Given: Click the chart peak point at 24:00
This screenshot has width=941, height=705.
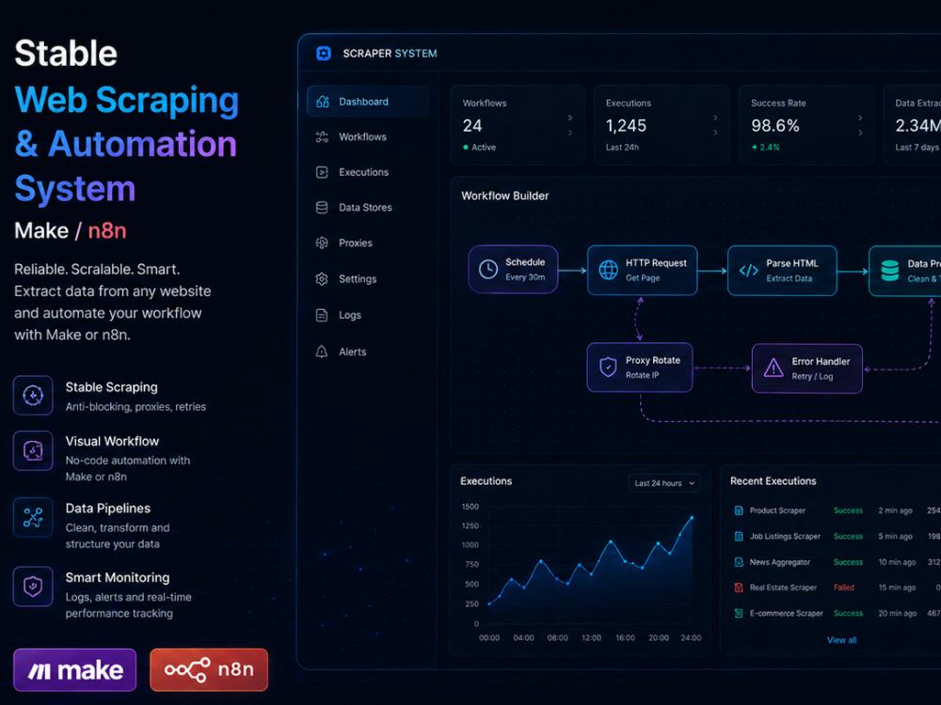Looking at the screenshot, I should (x=692, y=517).
